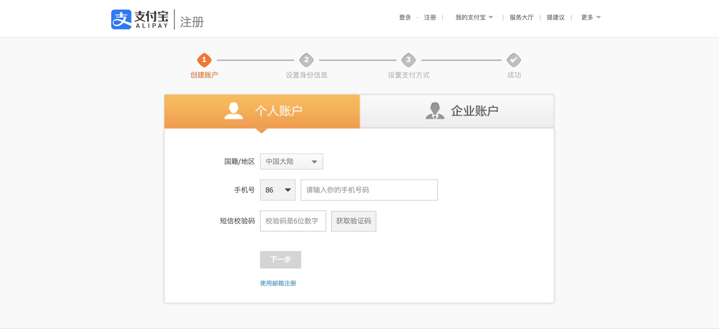Open the 国籍/地区 dropdown showing 中国大陆

coord(291,161)
